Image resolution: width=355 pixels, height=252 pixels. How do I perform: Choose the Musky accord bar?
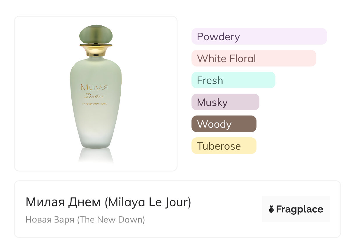pos(225,102)
